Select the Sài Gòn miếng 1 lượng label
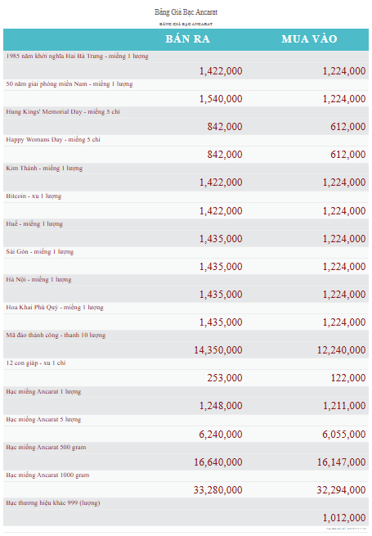The width and height of the screenshot is (372, 536). tap(39, 251)
